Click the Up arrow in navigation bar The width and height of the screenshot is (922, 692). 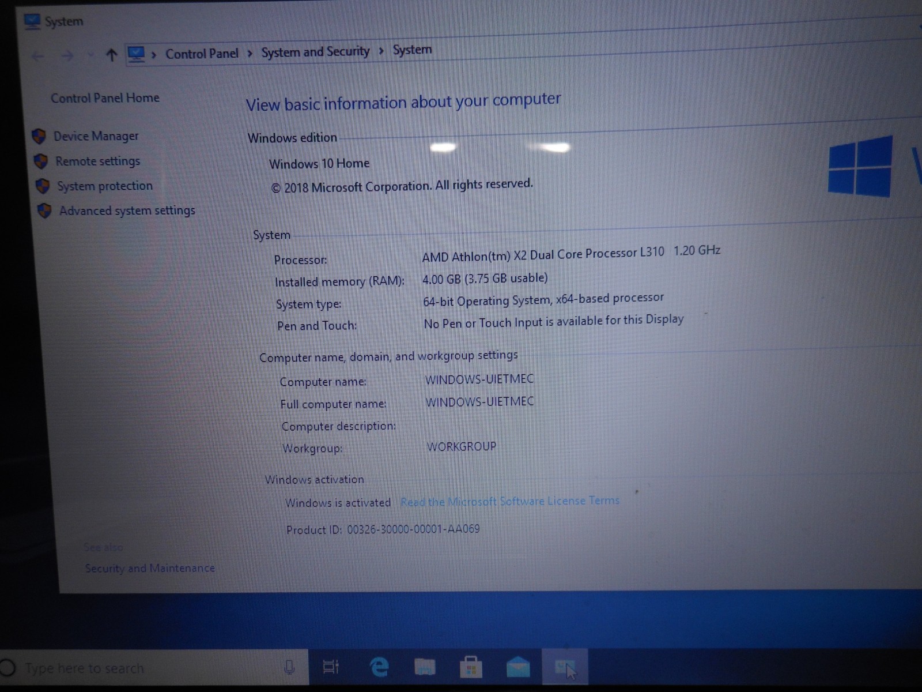click(x=112, y=55)
